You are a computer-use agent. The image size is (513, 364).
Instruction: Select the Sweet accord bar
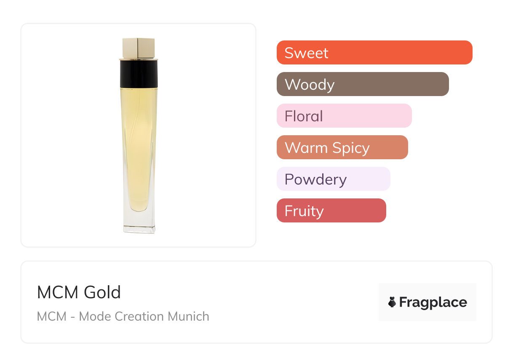(374, 53)
